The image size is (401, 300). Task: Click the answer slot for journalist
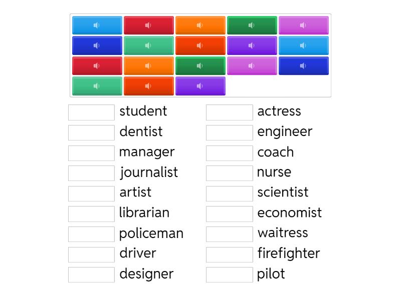click(x=91, y=173)
